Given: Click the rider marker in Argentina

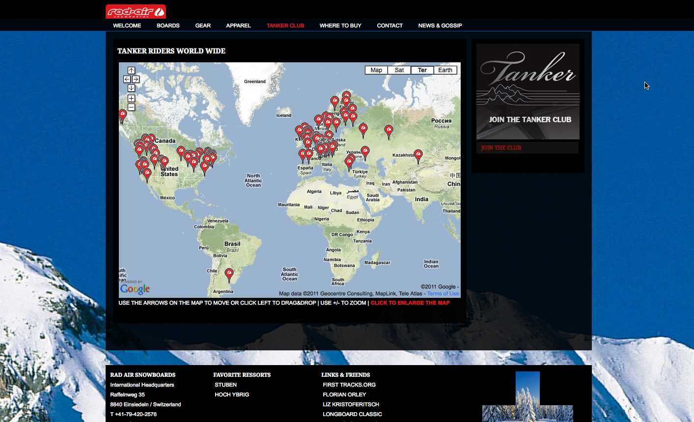Looking at the screenshot, I should pos(229,275).
